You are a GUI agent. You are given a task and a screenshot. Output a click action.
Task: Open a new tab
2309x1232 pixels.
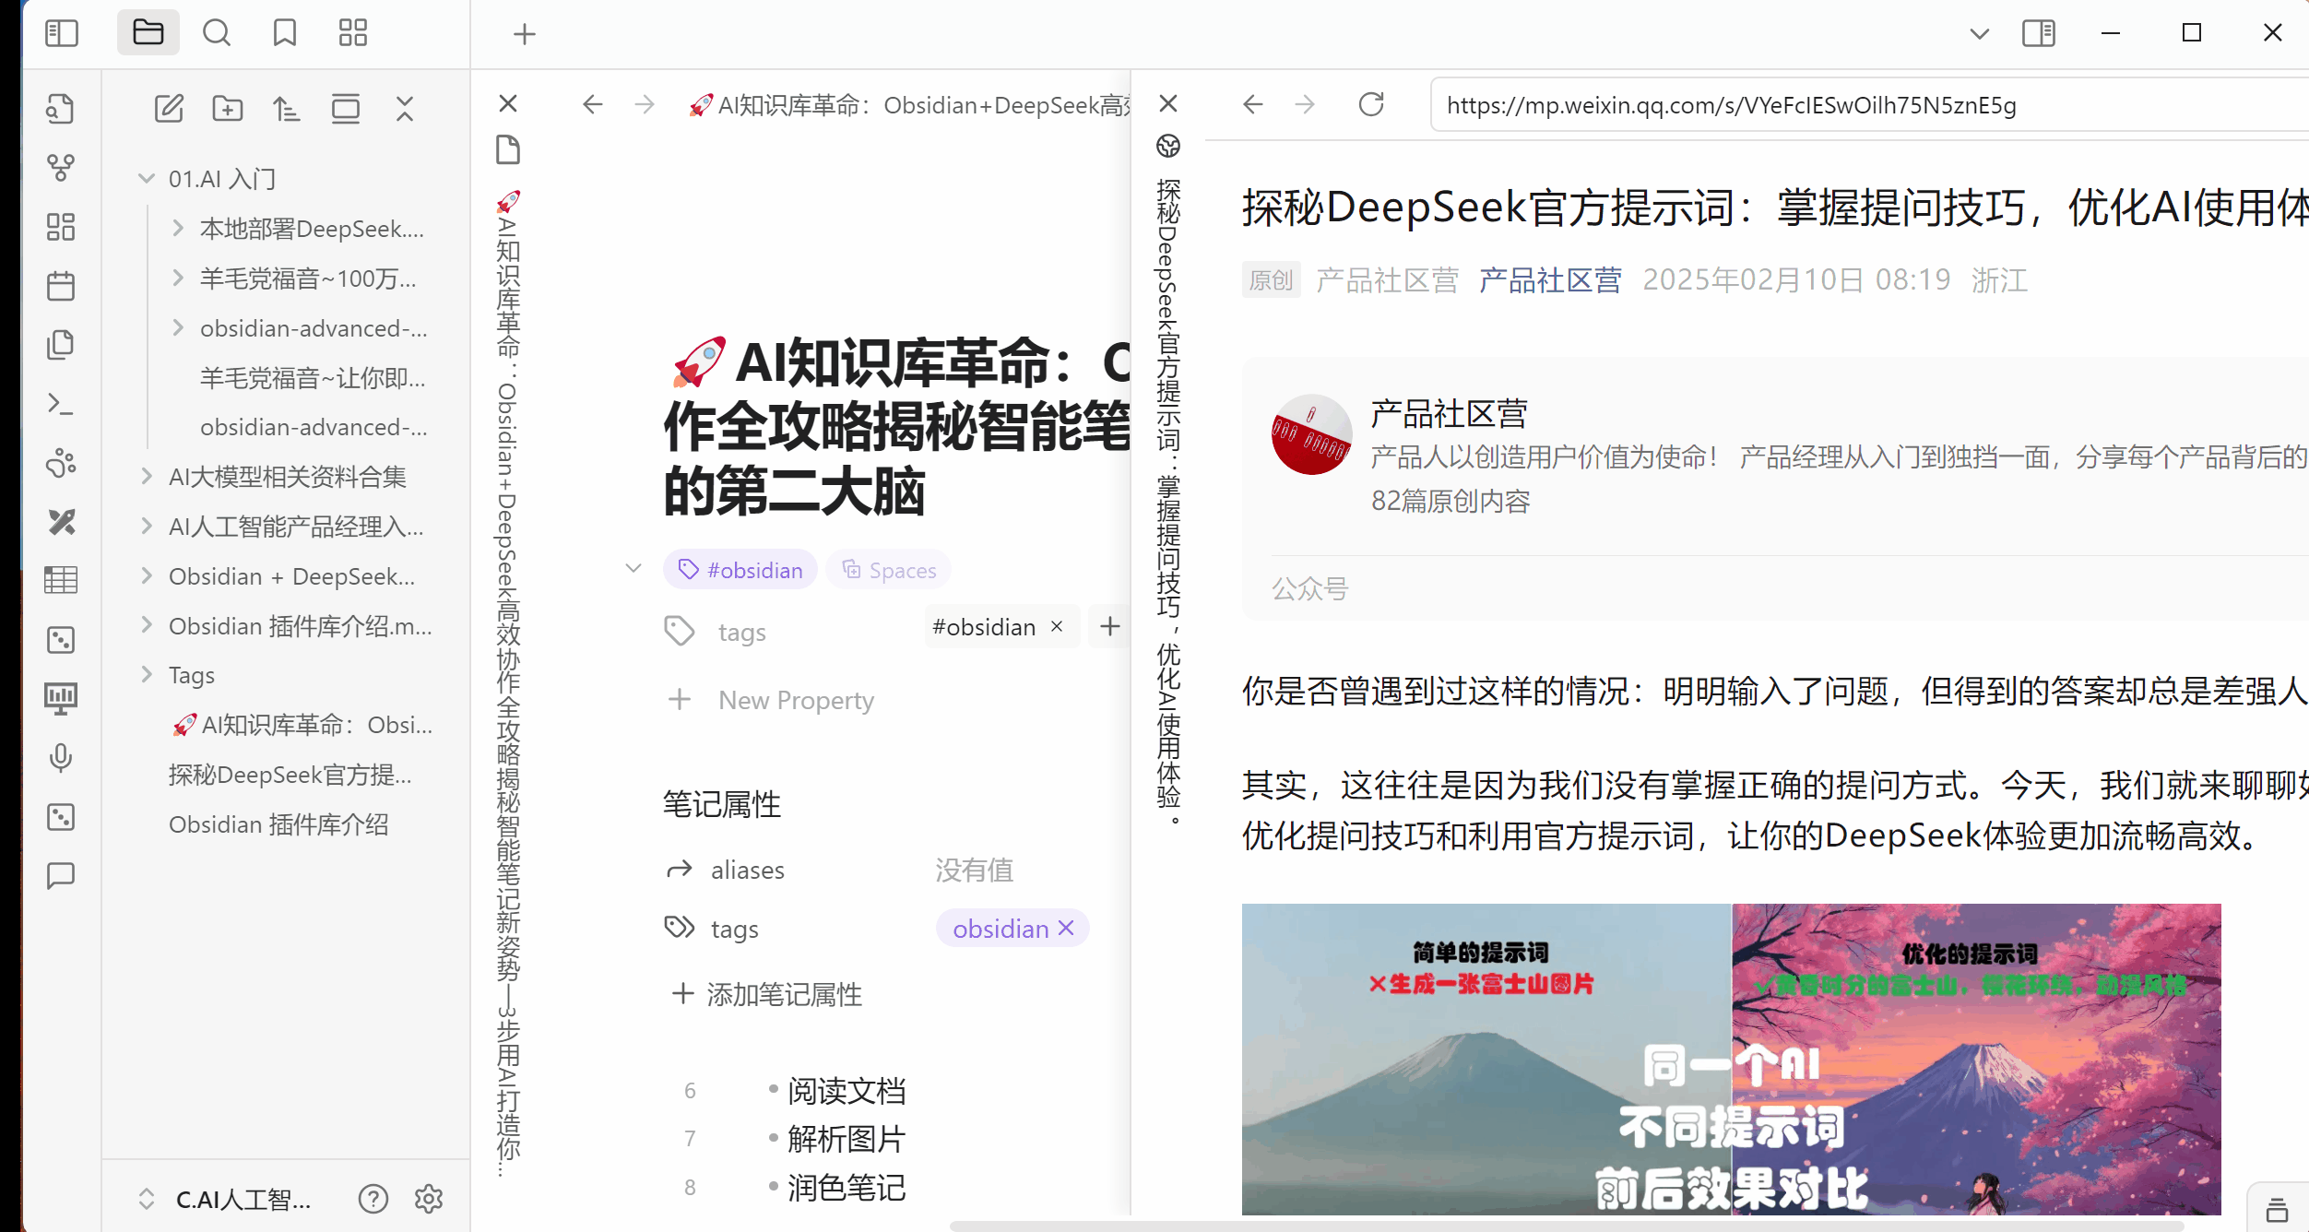click(x=524, y=34)
